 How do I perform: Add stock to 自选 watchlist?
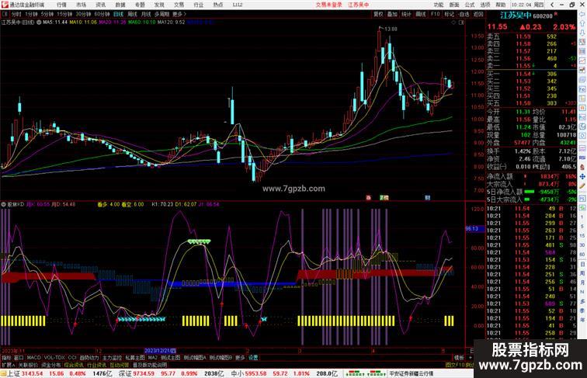pyautogui.click(x=464, y=14)
